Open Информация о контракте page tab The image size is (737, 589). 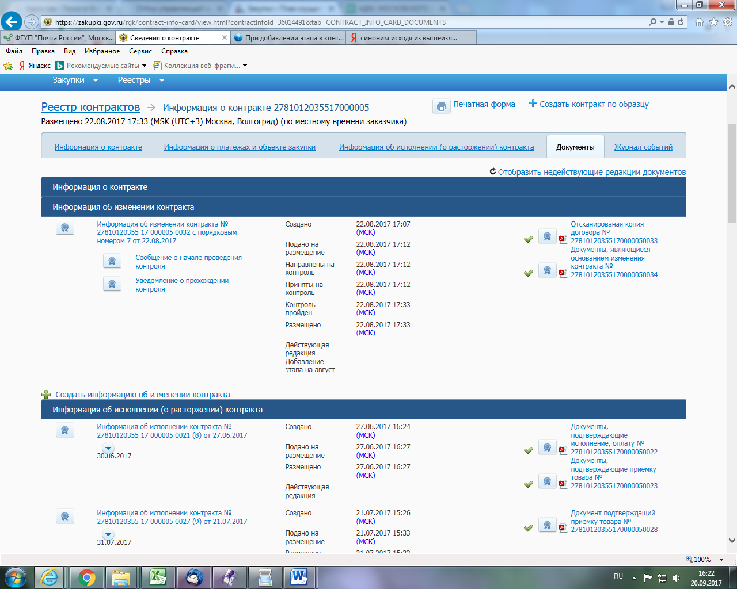click(98, 147)
